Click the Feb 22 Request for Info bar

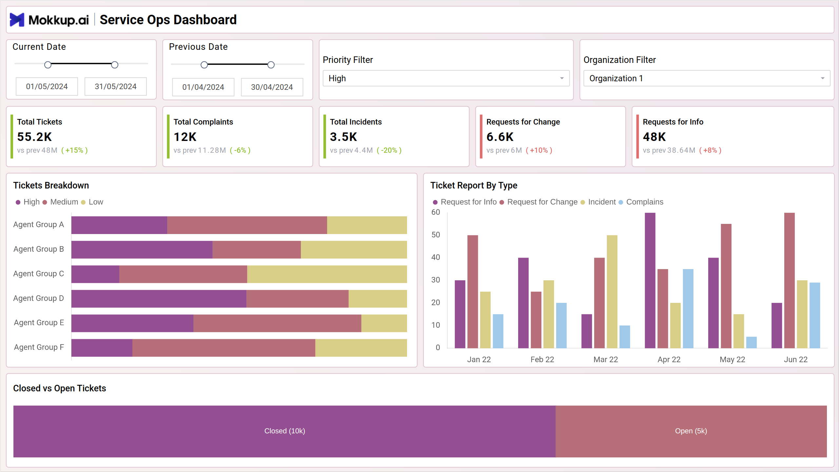pos(523,303)
